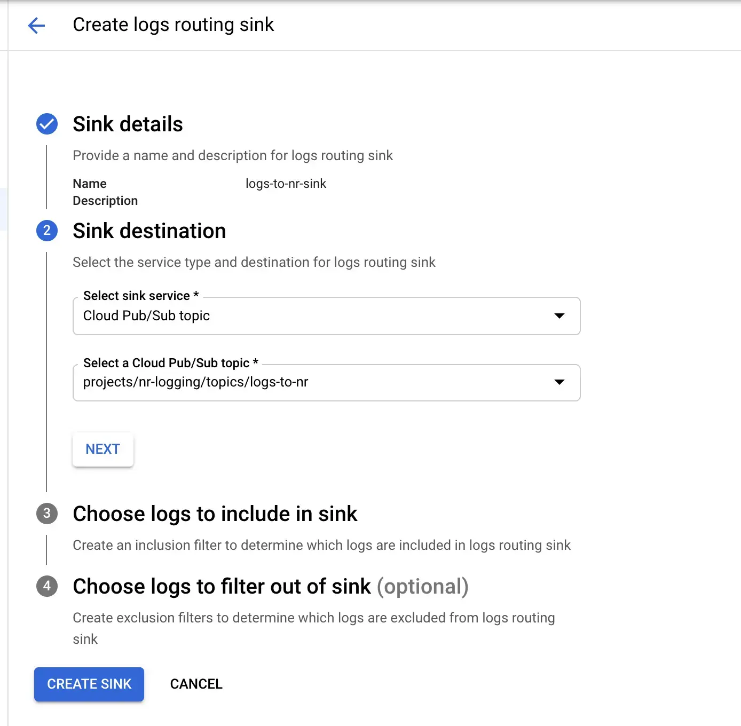Expand Choose logs to include in sink

pos(215,514)
